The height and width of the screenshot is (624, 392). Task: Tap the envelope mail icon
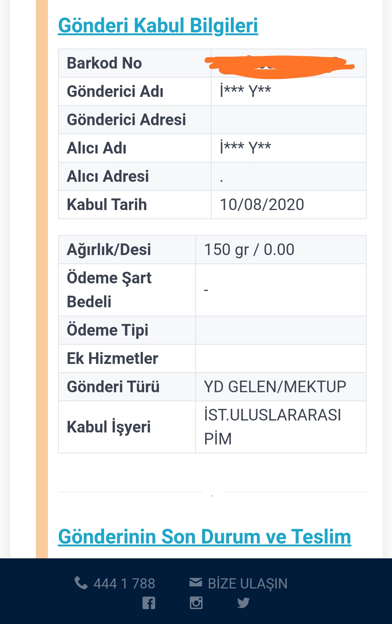tap(196, 582)
